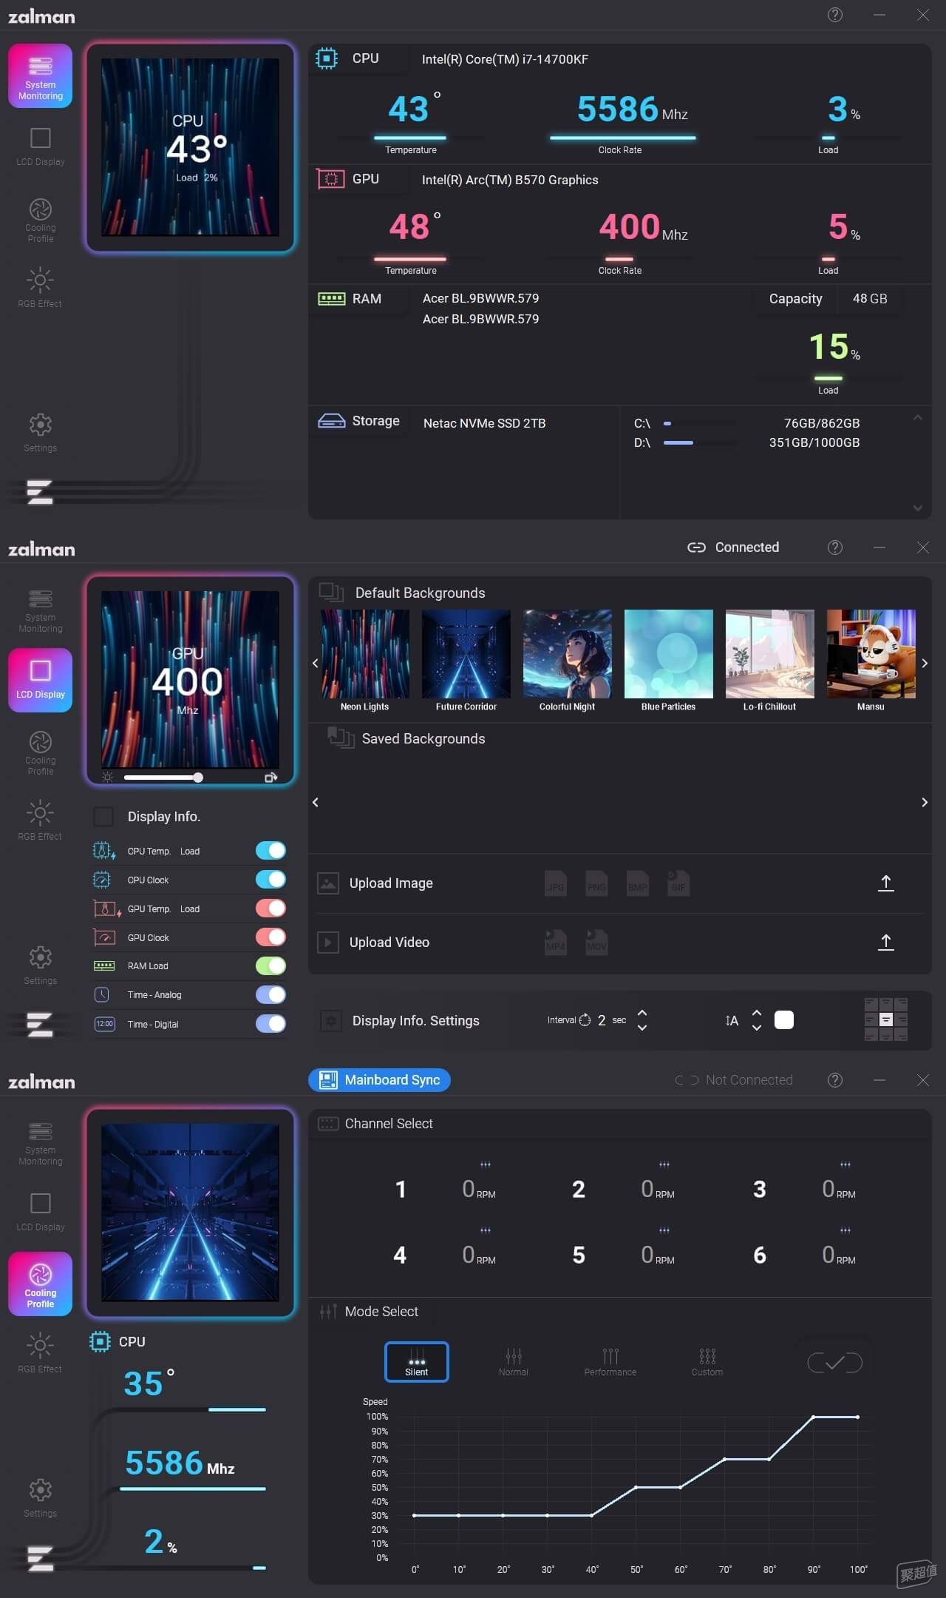Image resolution: width=946 pixels, height=1598 pixels.
Task: Select the Custom fan mode
Action: point(707,1362)
